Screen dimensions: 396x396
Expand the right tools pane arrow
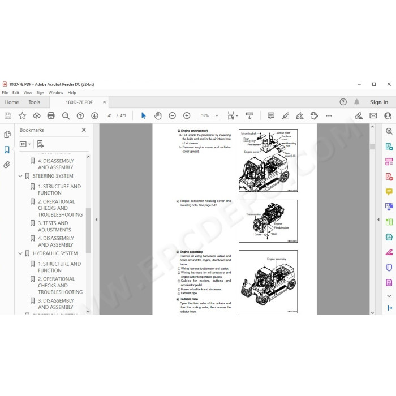378,219
